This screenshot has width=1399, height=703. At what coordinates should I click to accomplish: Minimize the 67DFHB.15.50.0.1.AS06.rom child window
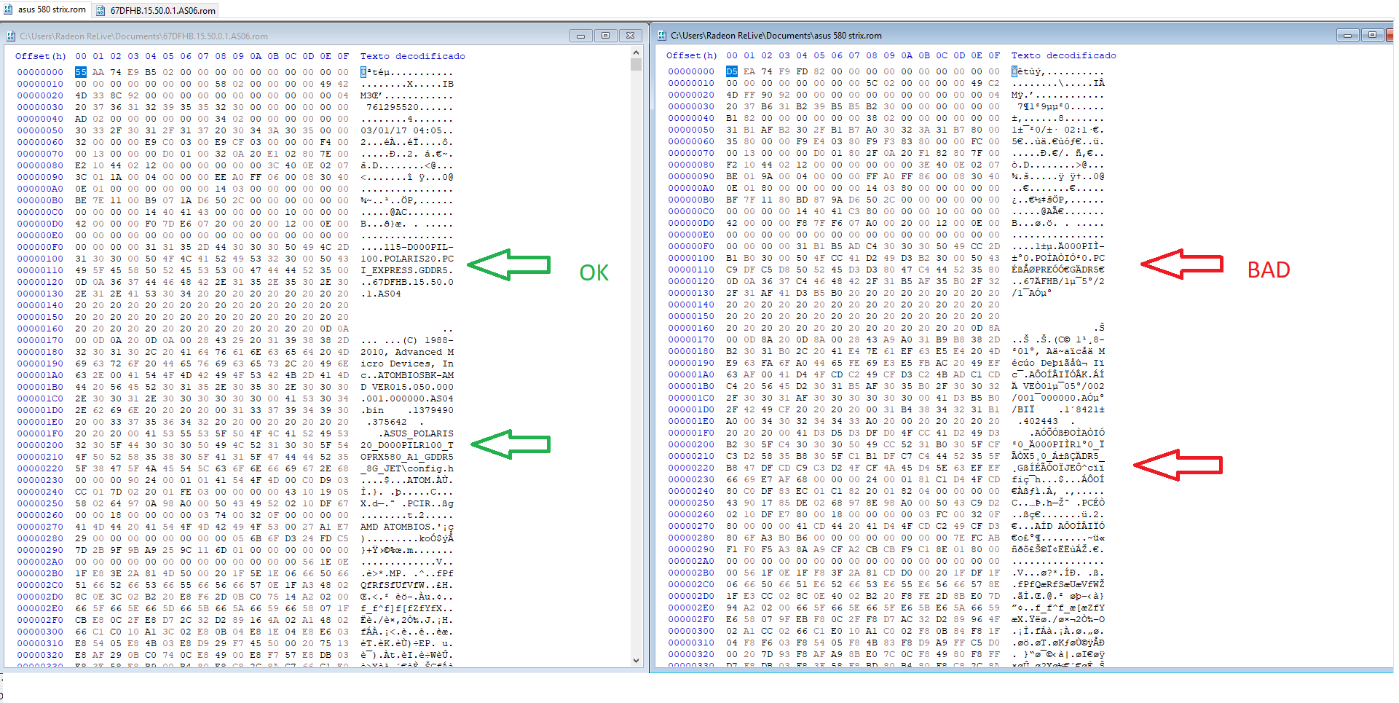(580, 35)
